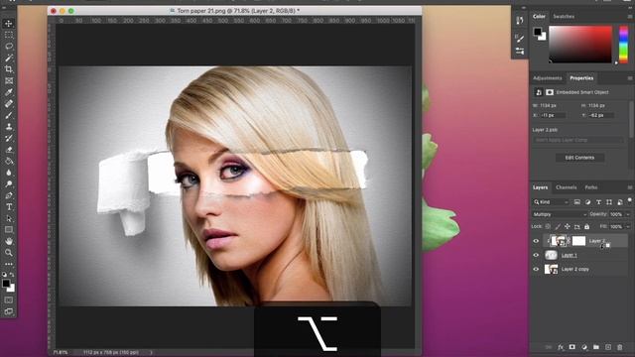
Task: Open the Multiply blend mode dropdown
Action: pyautogui.click(x=560, y=214)
